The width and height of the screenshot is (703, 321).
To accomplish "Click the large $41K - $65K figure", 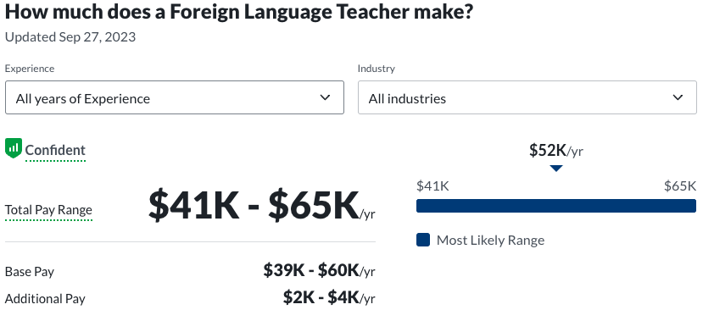I will coord(262,206).
